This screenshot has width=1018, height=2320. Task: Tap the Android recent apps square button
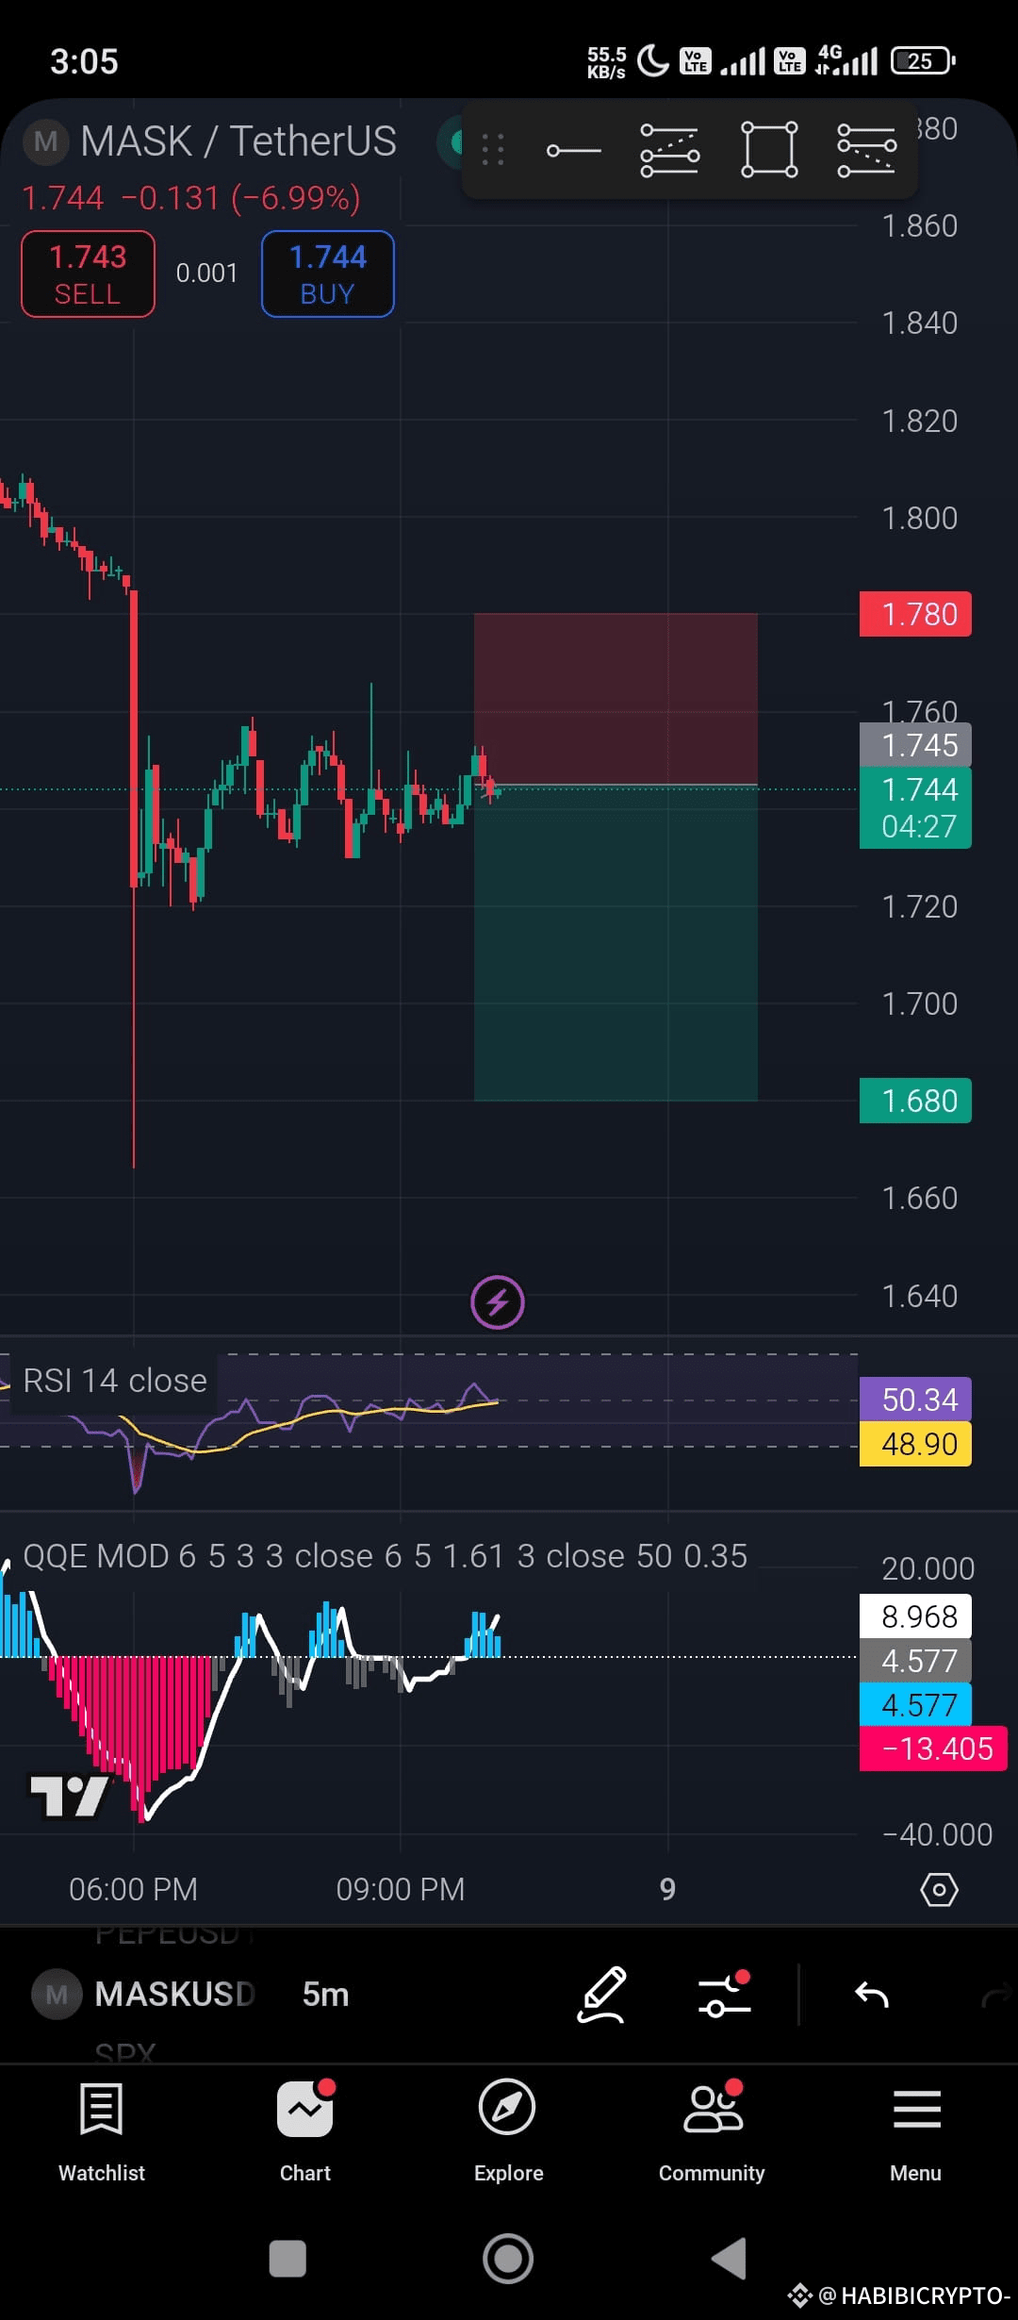[287, 2259]
